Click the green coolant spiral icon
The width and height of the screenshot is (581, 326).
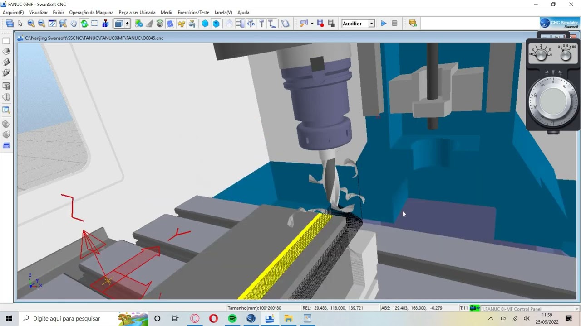click(160, 24)
